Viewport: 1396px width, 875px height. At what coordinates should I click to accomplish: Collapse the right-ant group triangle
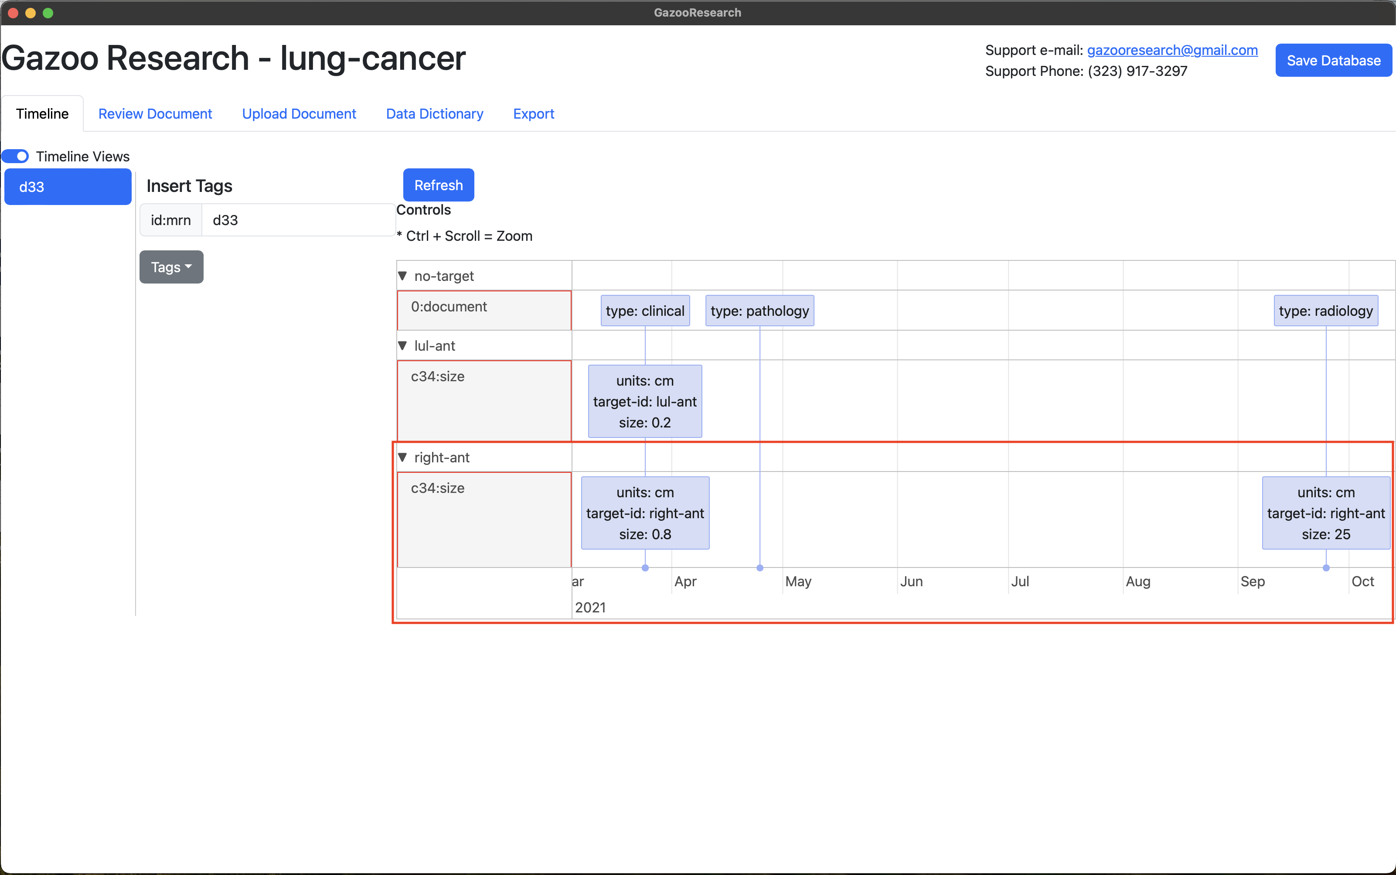[x=402, y=457]
